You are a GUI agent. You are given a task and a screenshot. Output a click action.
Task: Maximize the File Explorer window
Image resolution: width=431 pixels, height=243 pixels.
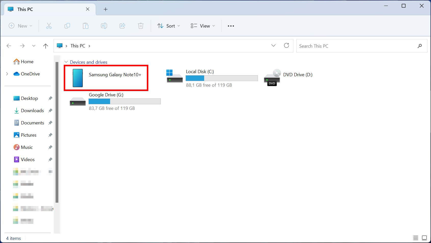(404, 6)
